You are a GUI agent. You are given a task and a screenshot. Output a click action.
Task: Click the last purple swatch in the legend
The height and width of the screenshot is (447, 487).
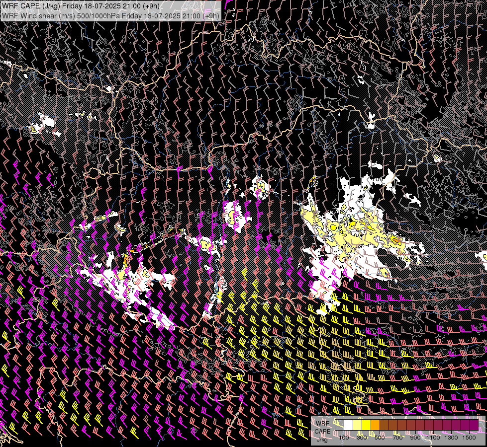coord(474,425)
